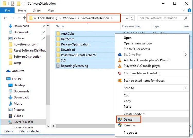Sort by Date modified column
The image size is (193, 138).
point(132,26)
